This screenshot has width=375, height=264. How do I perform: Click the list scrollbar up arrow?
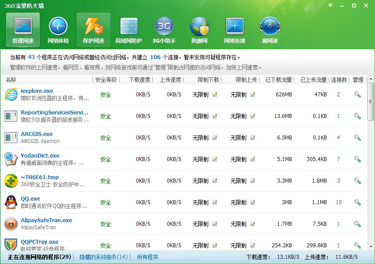tap(371, 79)
